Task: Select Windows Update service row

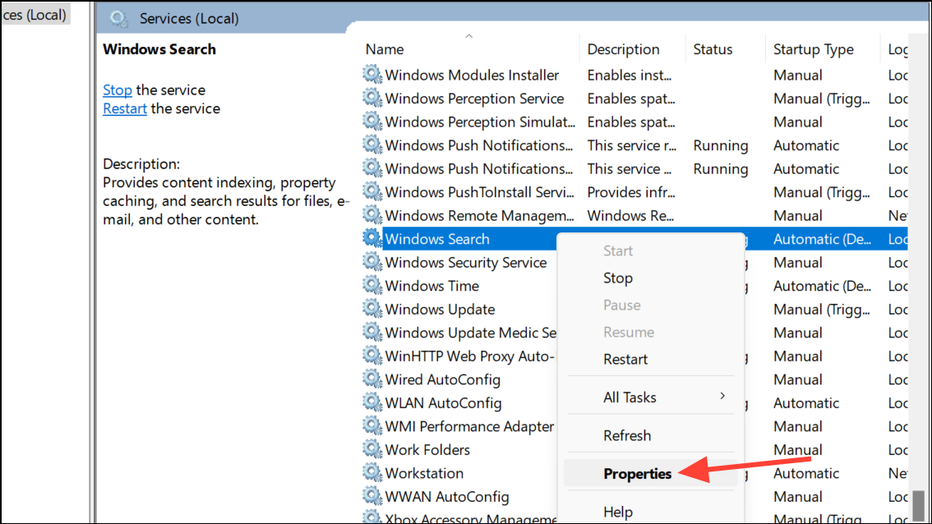Action: pyautogui.click(x=440, y=310)
